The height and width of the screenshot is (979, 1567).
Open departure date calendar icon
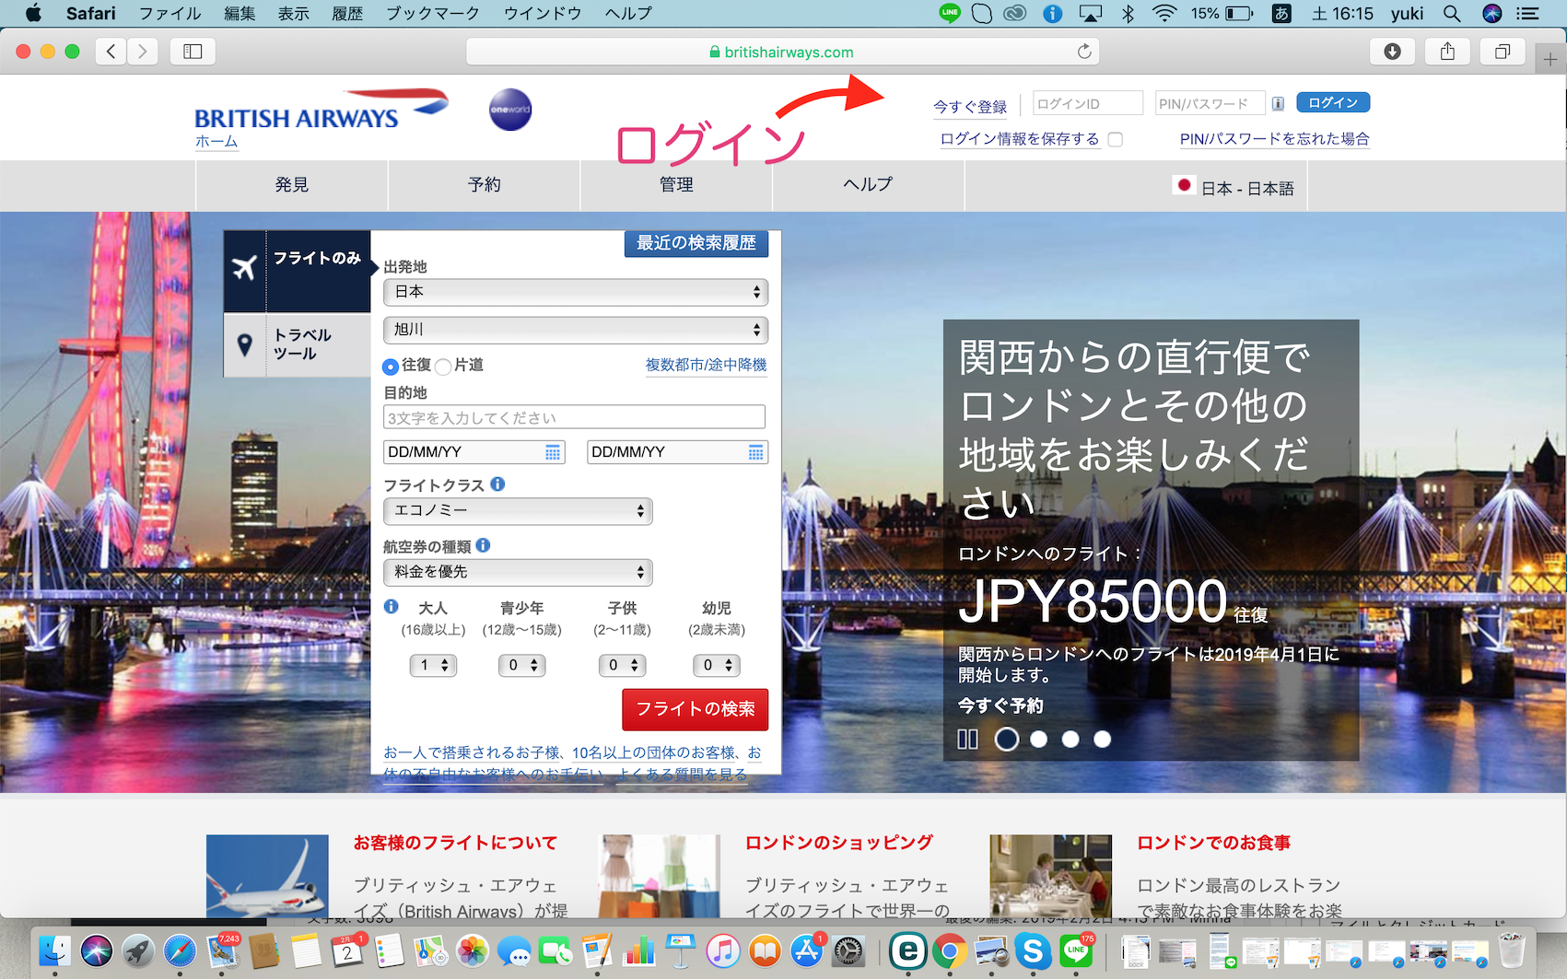pyautogui.click(x=553, y=452)
